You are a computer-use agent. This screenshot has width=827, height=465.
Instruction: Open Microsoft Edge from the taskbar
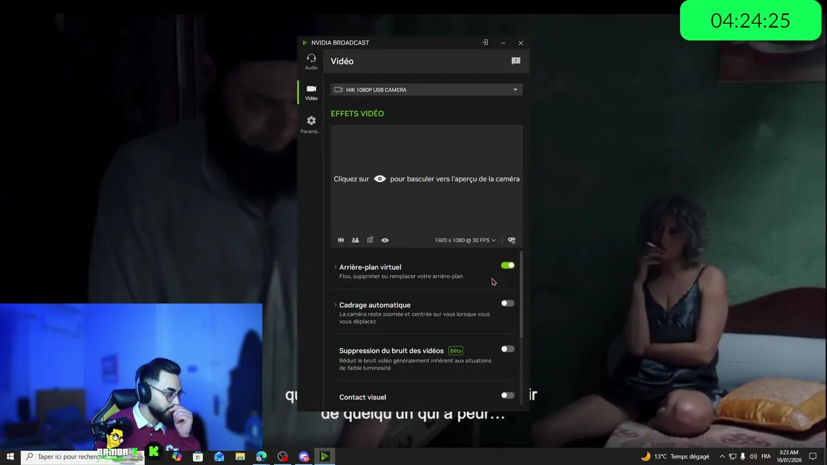[x=261, y=457]
